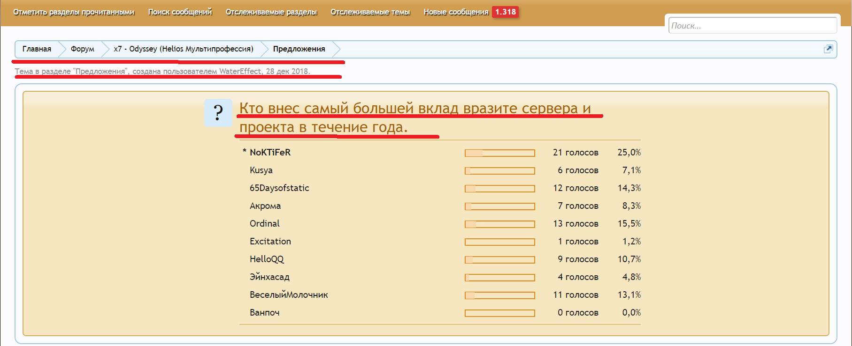Open 'Поиск сообщений' in top navigation
Screen dimensions: 852x346
point(180,12)
